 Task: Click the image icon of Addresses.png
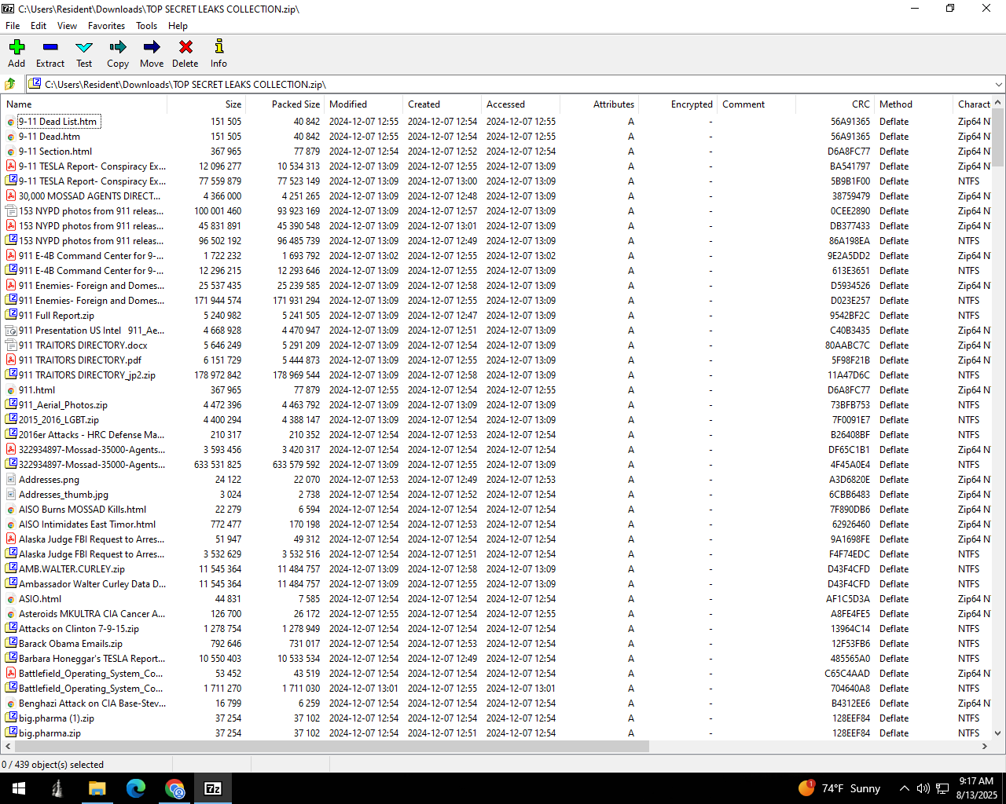[x=11, y=480]
